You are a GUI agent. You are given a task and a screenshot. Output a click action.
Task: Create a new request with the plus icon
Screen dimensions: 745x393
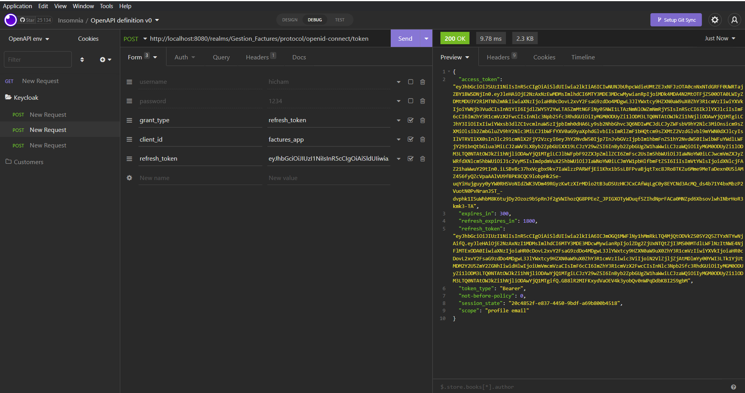[x=103, y=59]
